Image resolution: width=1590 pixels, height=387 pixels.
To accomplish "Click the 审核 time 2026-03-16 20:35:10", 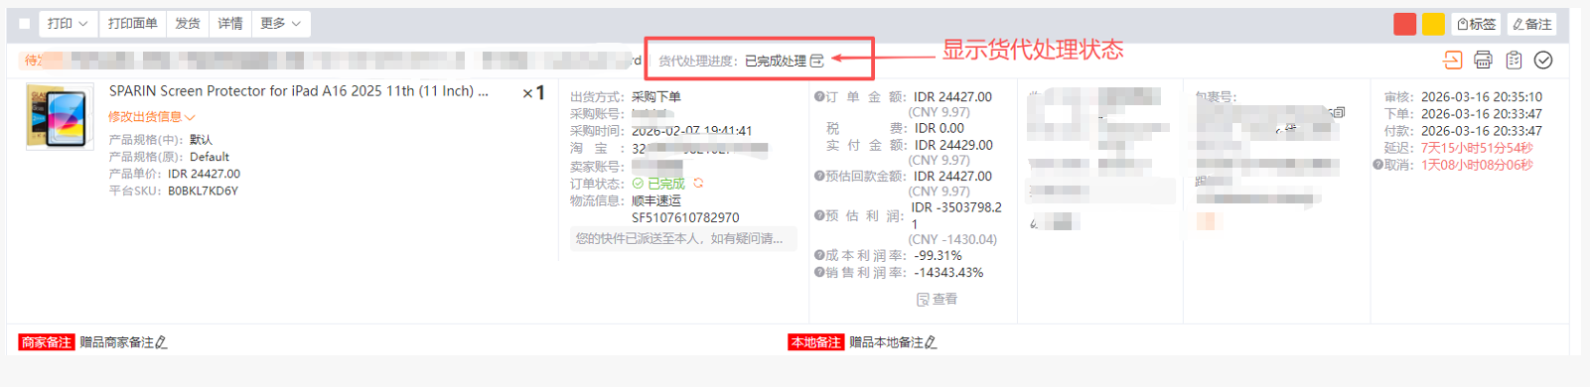I will pos(1481,97).
